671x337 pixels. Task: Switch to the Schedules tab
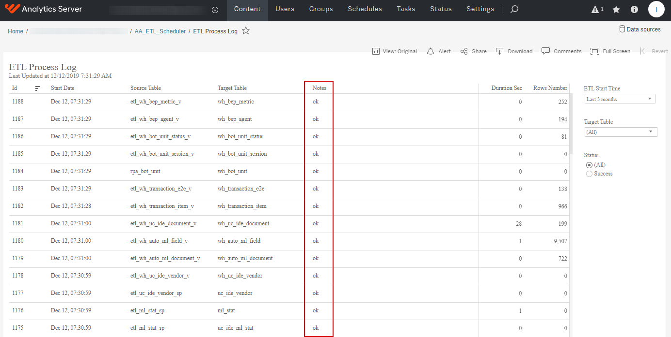coord(365,9)
